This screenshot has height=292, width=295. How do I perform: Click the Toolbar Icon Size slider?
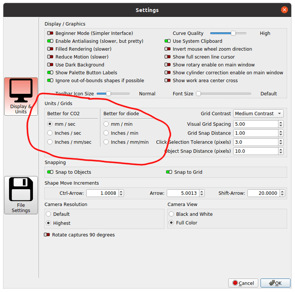coord(113,93)
